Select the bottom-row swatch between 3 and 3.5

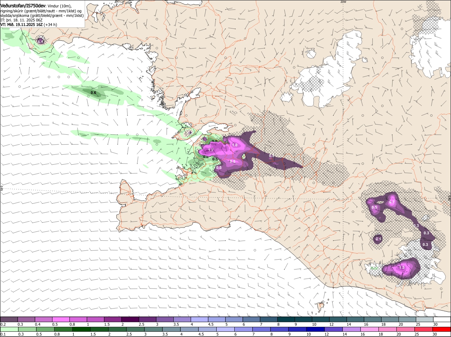(x=154, y=329)
